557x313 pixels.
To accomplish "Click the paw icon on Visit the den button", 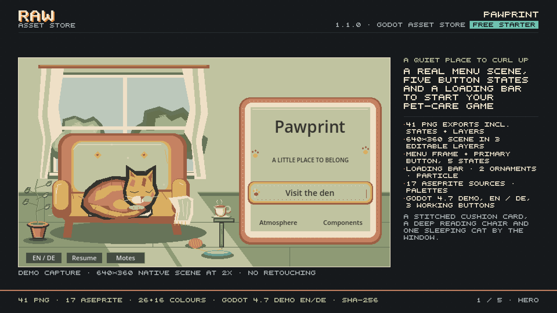I will click(x=256, y=193).
